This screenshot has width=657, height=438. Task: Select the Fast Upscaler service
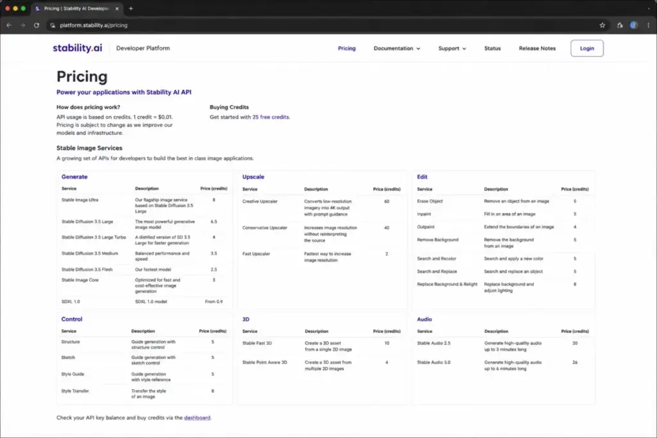pos(256,254)
